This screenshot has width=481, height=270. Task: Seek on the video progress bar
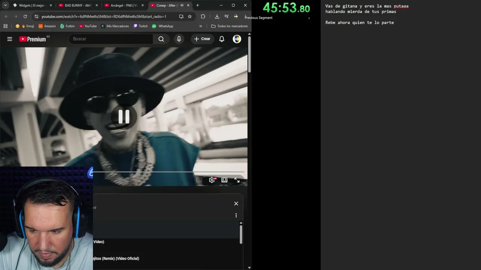[x=168, y=172]
